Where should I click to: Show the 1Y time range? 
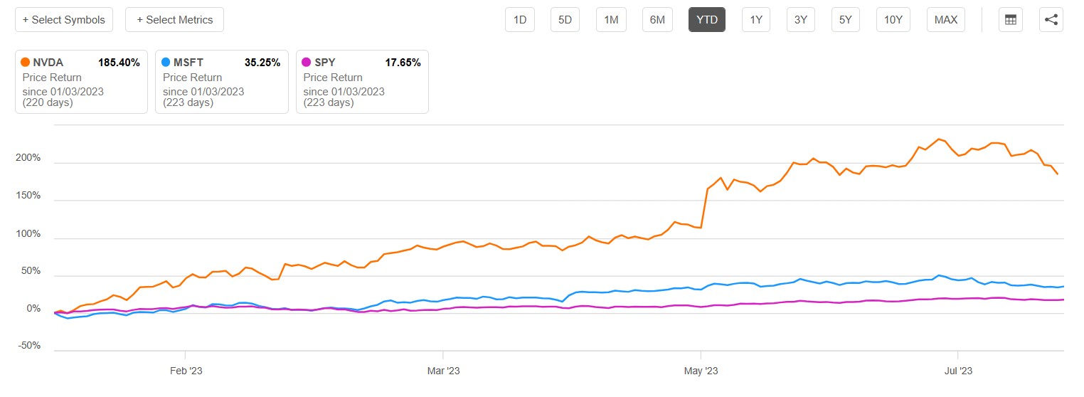(756, 20)
